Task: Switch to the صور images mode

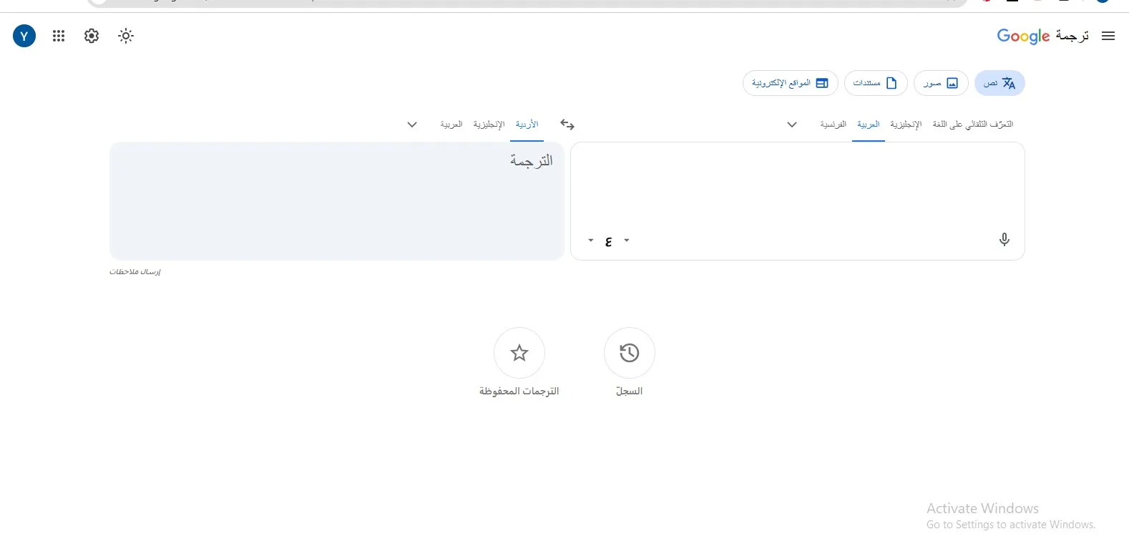Action: (x=941, y=83)
